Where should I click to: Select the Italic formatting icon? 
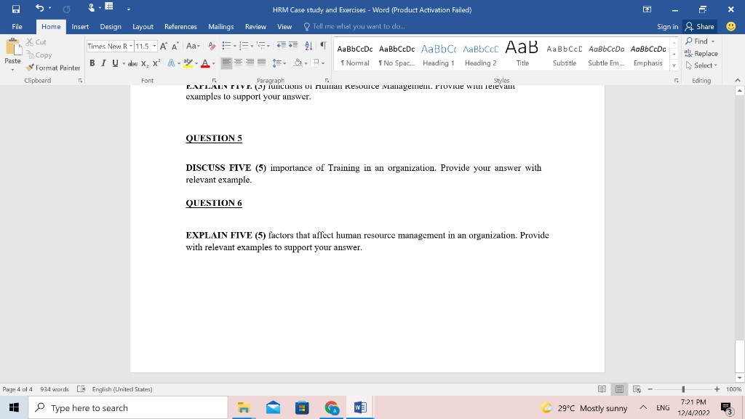coord(103,63)
